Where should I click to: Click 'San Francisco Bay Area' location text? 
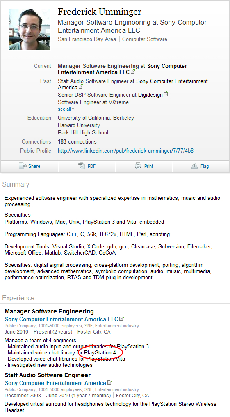pos(87,39)
